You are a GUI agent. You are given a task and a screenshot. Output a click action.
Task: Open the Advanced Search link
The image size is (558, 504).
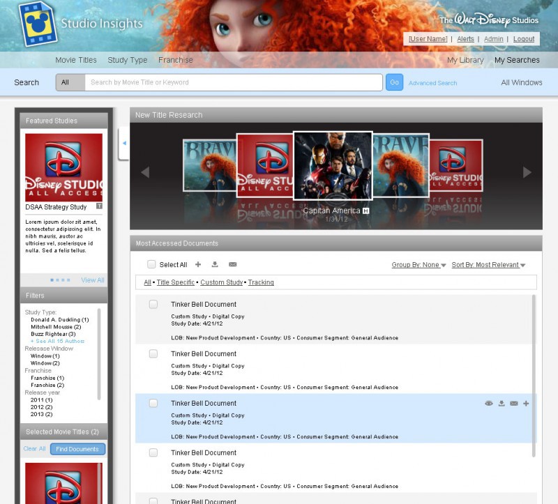coord(432,83)
